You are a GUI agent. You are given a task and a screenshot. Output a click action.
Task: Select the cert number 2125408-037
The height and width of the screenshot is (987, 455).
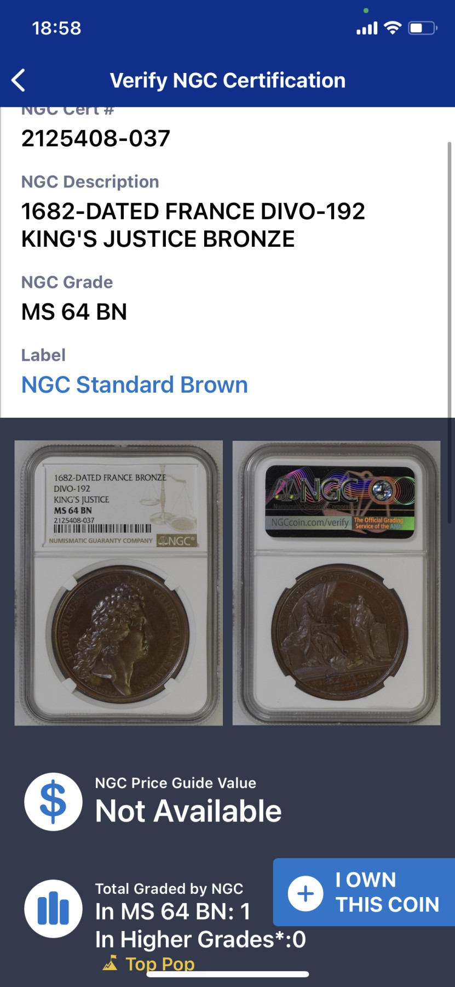[96, 138]
